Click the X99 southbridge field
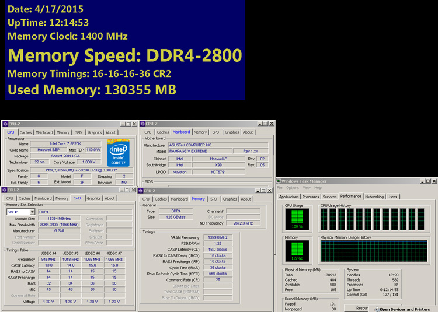 click(x=218, y=165)
